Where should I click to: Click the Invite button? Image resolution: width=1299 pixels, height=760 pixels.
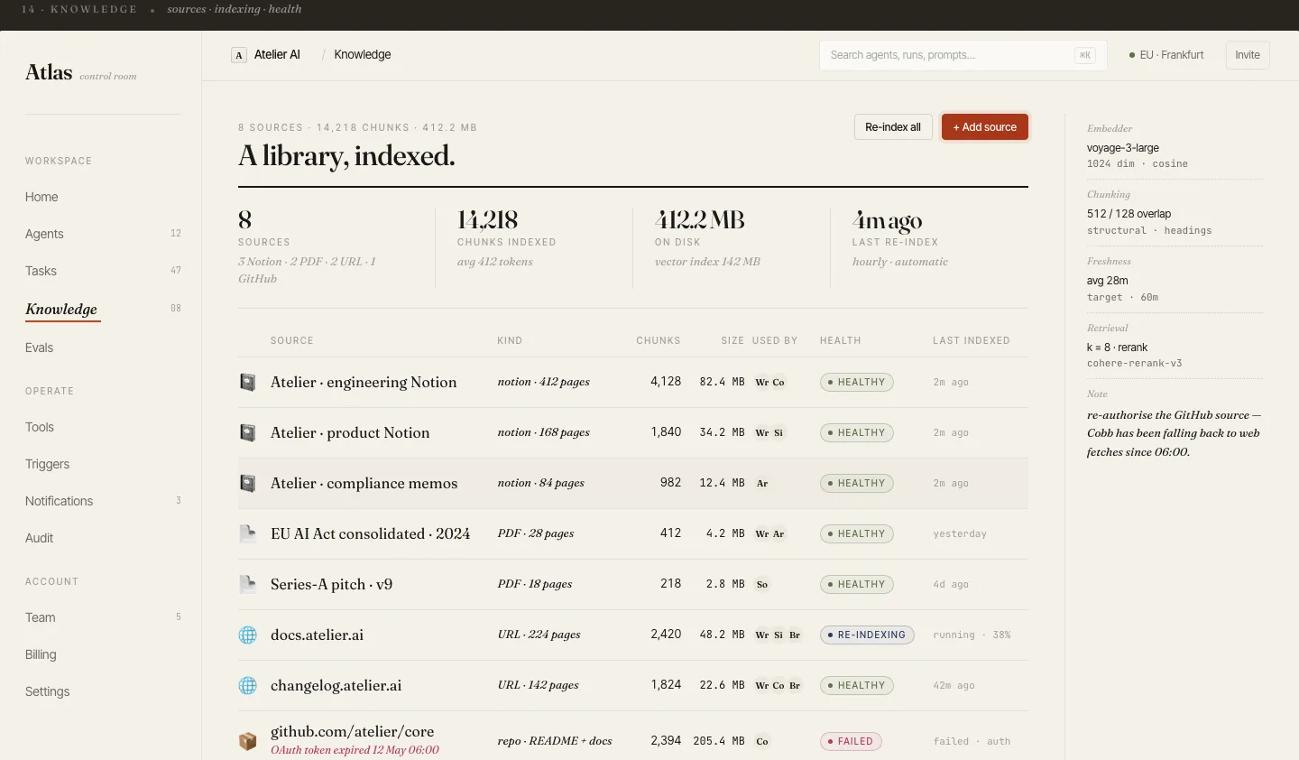click(1248, 55)
